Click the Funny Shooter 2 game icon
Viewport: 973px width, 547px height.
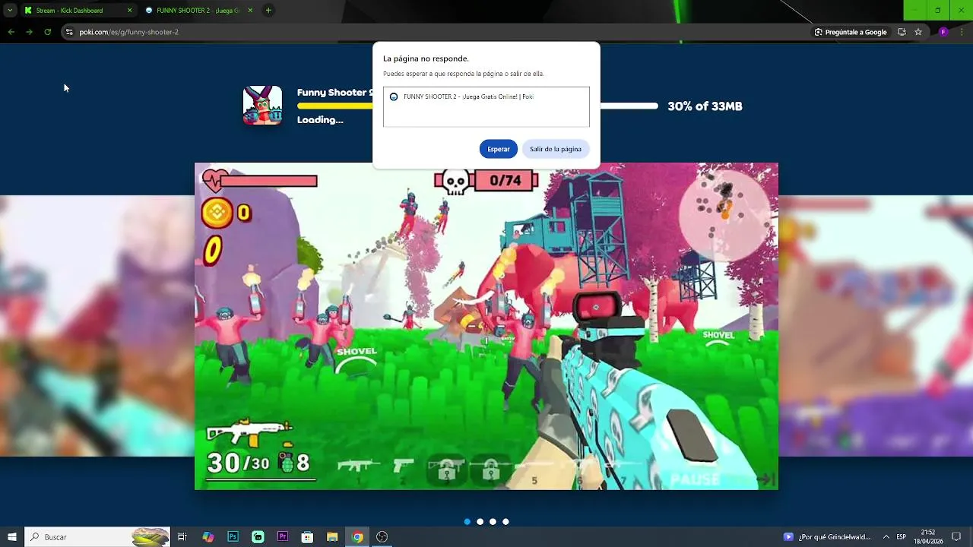(x=262, y=106)
